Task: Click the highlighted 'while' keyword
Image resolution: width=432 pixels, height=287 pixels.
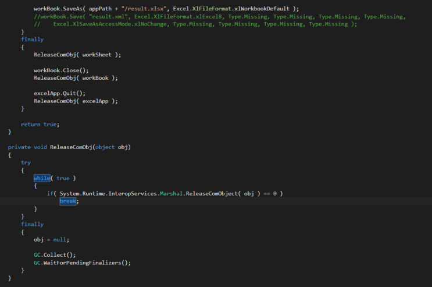Action: point(42,178)
